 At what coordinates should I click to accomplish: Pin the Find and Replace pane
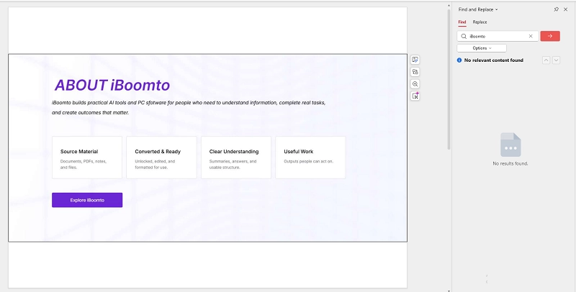point(556,9)
